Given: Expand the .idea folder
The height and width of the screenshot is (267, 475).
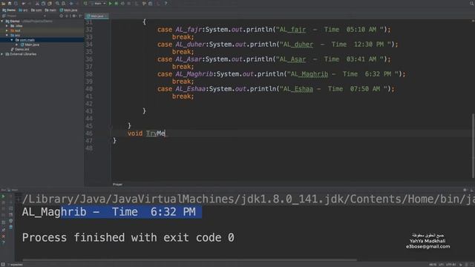Looking at the screenshot, I should point(7,26).
